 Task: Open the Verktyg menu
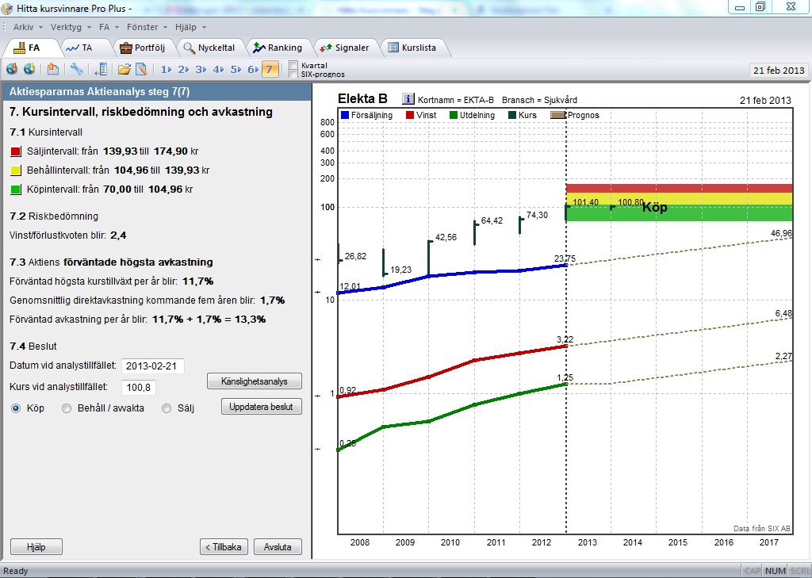pyautogui.click(x=71, y=27)
